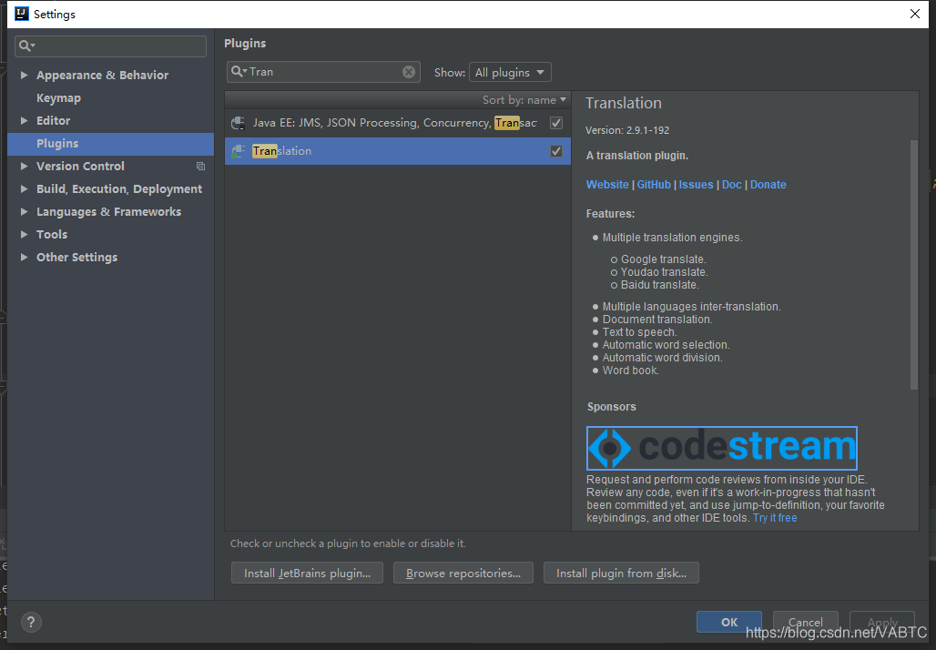
Task: Confirm settings with OK button
Action: pyautogui.click(x=729, y=622)
